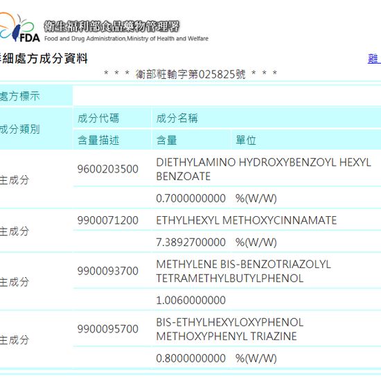Click the 1.0060000000 content value
381x381 pixels.
click(190, 300)
